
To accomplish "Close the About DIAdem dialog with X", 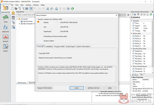I will (x=117, y=15).
